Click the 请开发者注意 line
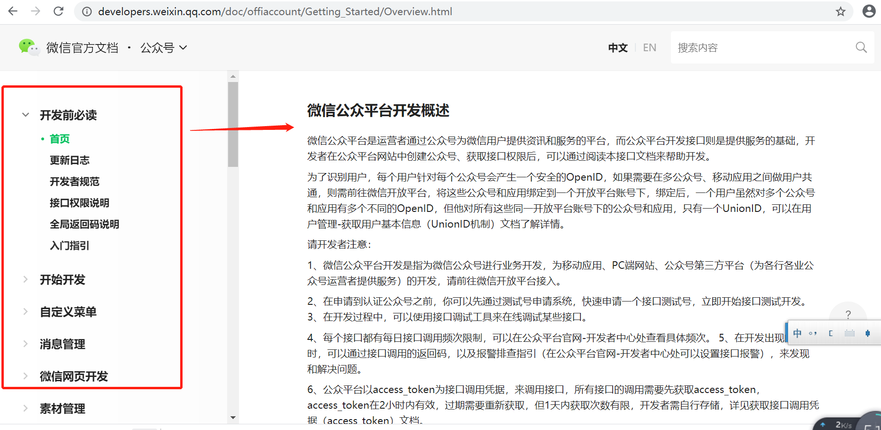The image size is (881, 430). 339,245
